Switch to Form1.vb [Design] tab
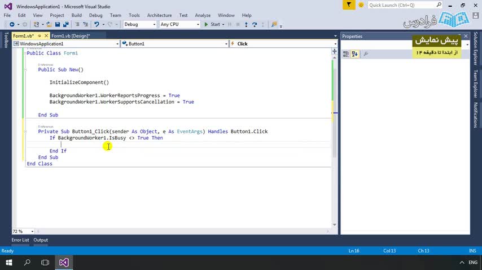Image resolution: width=482 pixels, height=270 pixels. [70, 36]
